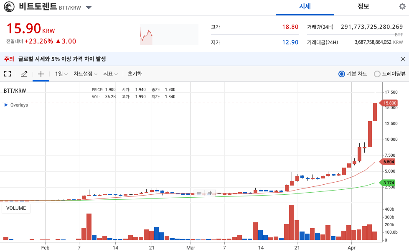Click the ▲3.00 price change amount
409x252 pixels.
click(x=66, y=41)
